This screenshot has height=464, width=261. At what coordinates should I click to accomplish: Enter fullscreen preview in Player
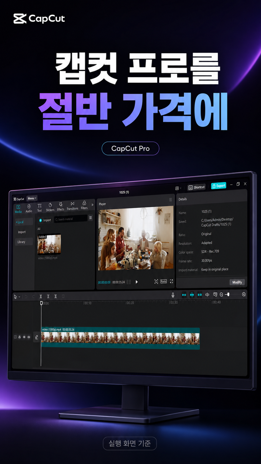click(171, 281)
